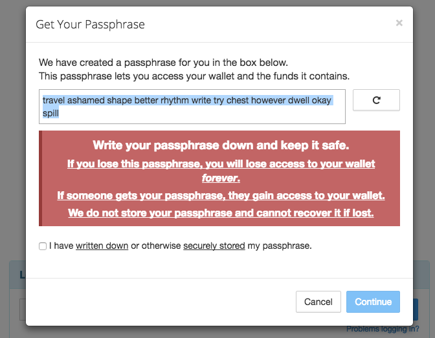Click "This passphrase lets you access" text line
Image resolution: width=435 pixels, height=338 pixels.
coord(194,76)
